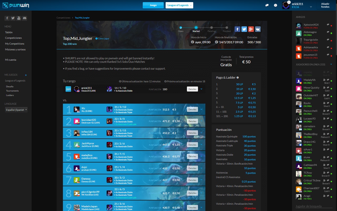Click the pwnwin logo icon
Image resolution: width=337 pixels, height=211 pixels.
(6, 5)
